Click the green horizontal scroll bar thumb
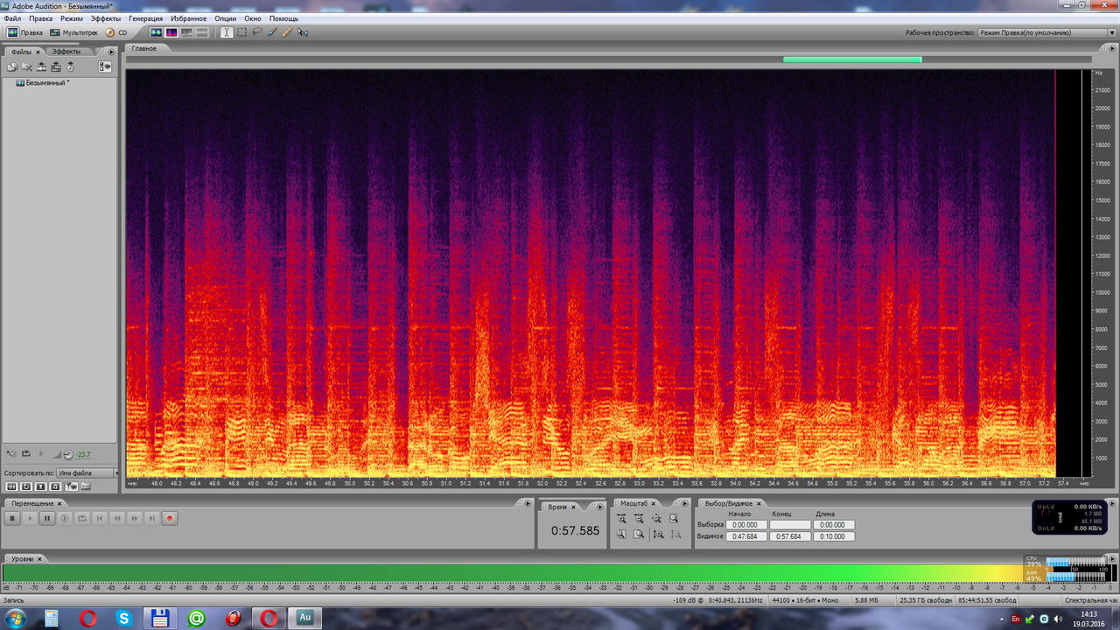1120x630 pixels. (852, 59)
